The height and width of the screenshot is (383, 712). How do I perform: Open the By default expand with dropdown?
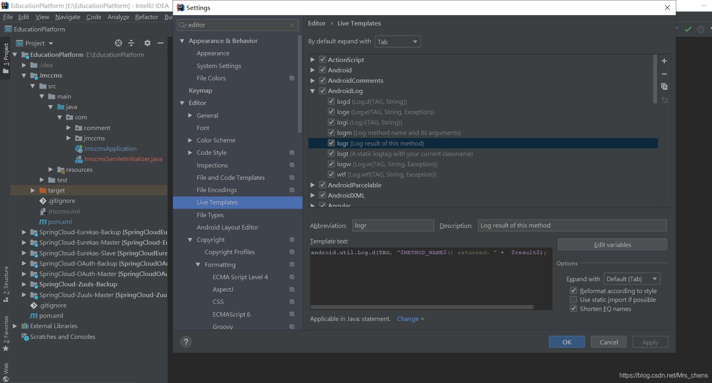(398, 42)
